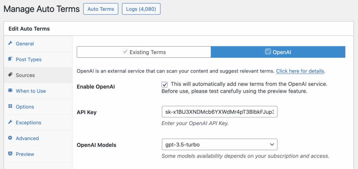Click 'Some models availability depends' hint text
Screen dimensions: 358x169
click(245, 156)
